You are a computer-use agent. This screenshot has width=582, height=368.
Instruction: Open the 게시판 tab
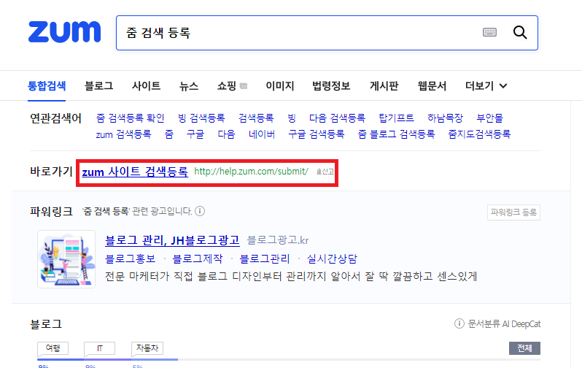pos(384,86)
